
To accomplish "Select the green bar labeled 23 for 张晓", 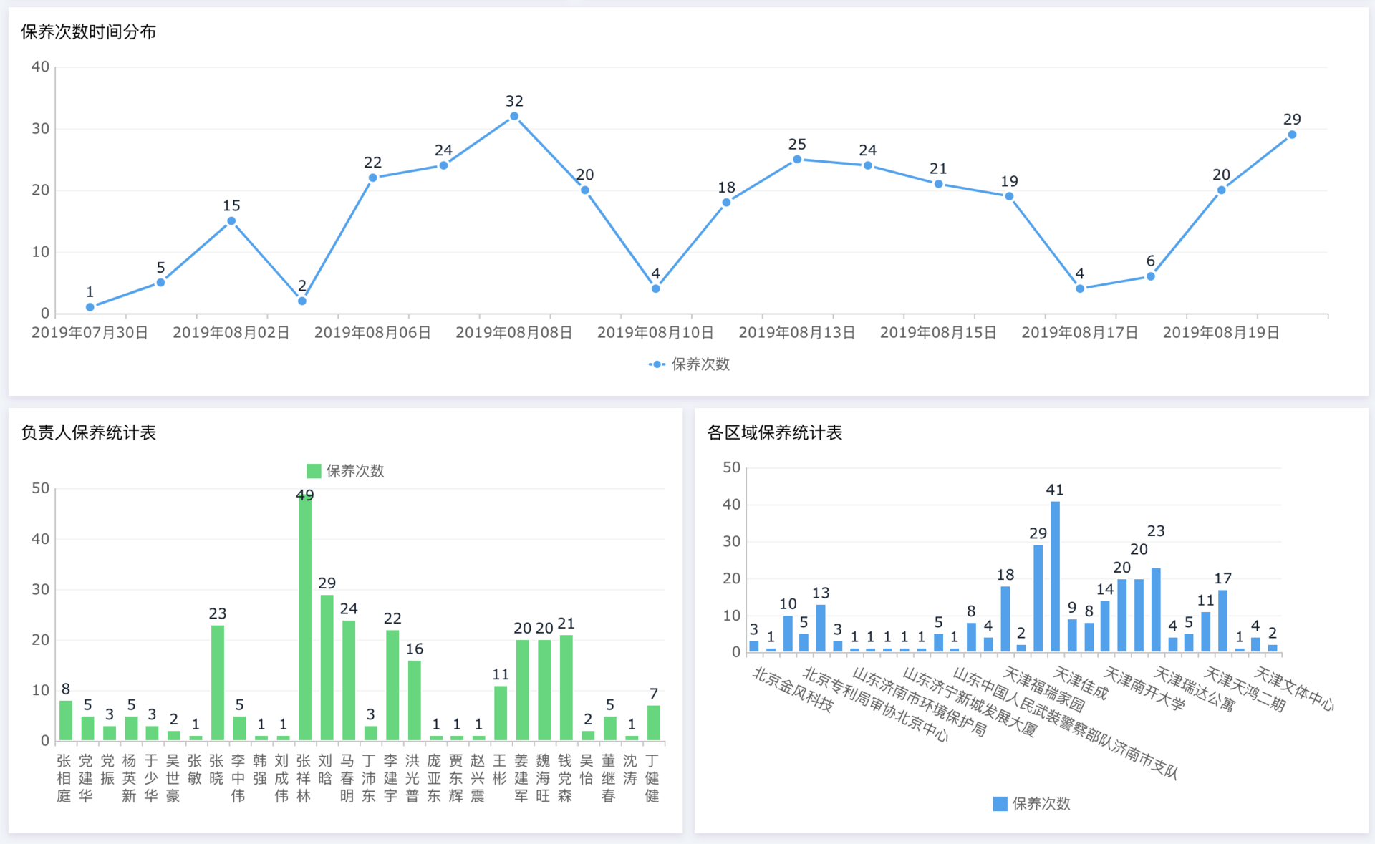I will click(218, 683).
